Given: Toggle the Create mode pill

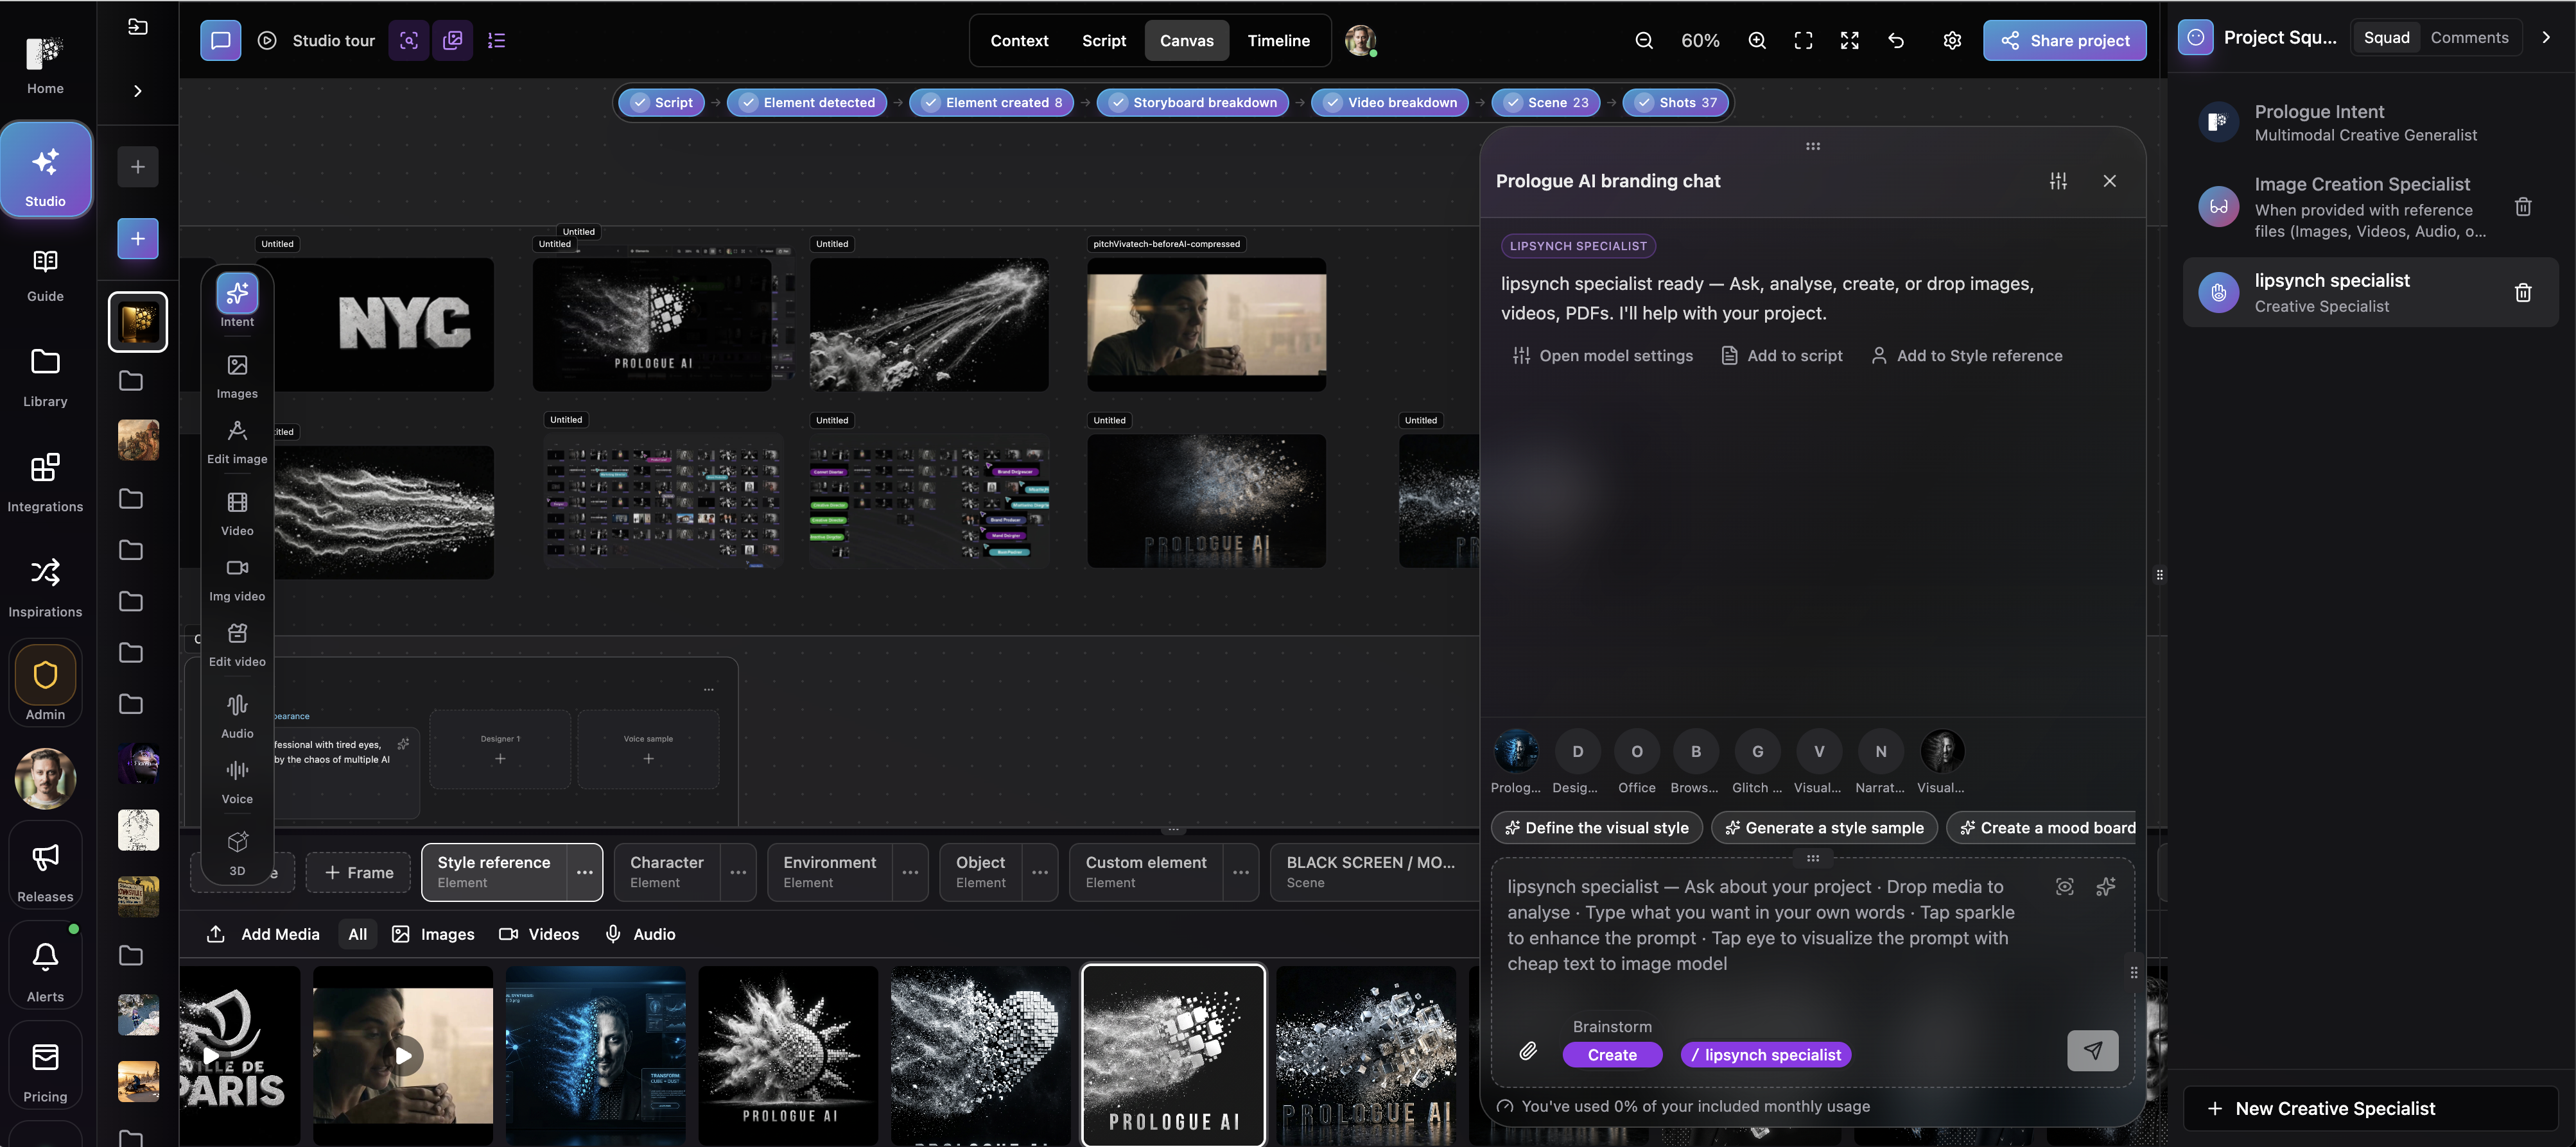Looking at the screenshot, I should [x=1612, y=1055].
